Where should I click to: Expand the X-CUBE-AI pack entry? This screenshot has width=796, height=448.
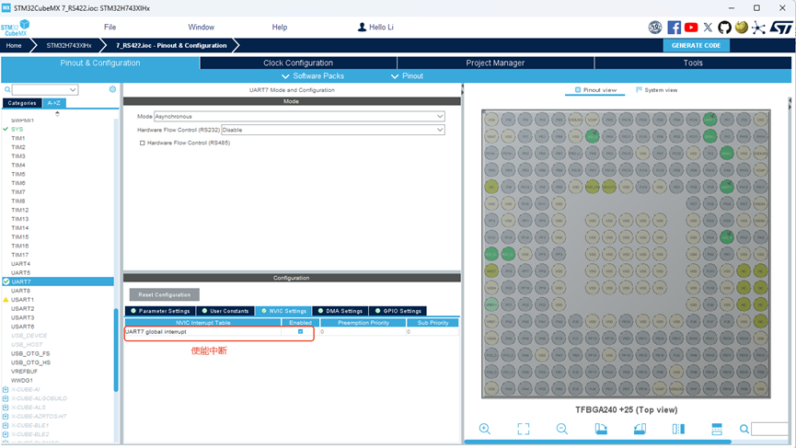[x=6, y=390]
